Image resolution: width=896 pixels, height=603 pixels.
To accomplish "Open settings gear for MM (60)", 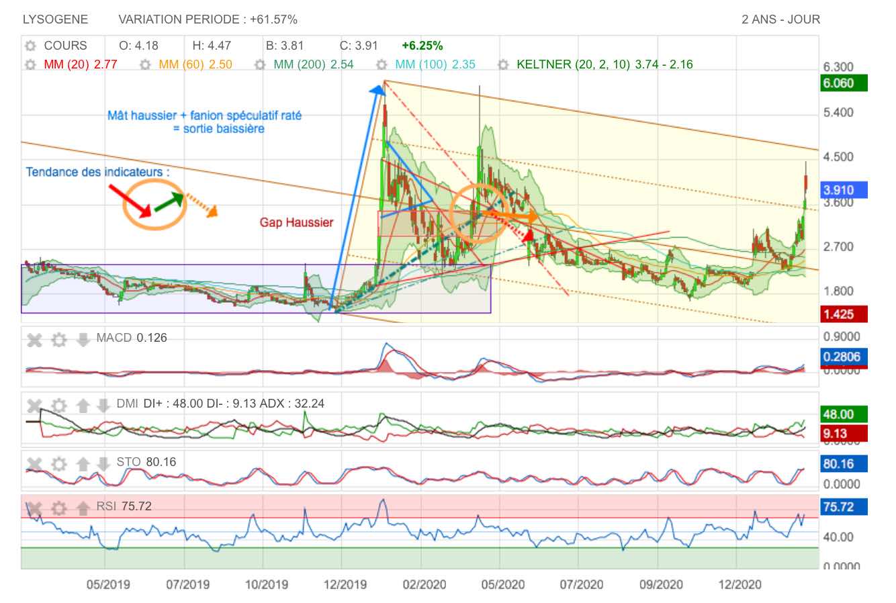I will 145,65.
